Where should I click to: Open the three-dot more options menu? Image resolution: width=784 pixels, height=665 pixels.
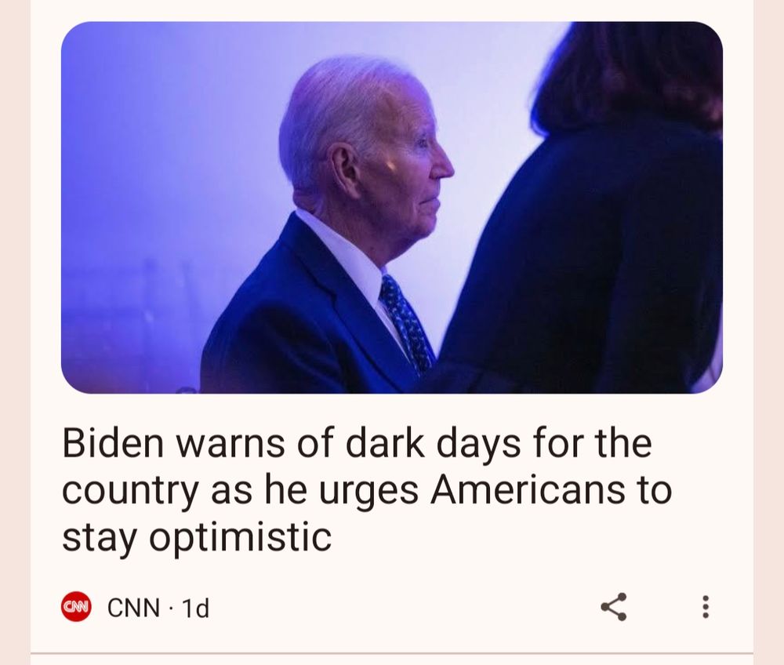(x=706, y=607)
